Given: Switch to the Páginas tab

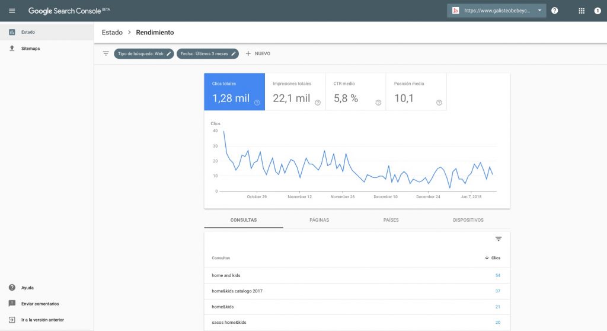Looking at the screenshot, I should point(319,220).
